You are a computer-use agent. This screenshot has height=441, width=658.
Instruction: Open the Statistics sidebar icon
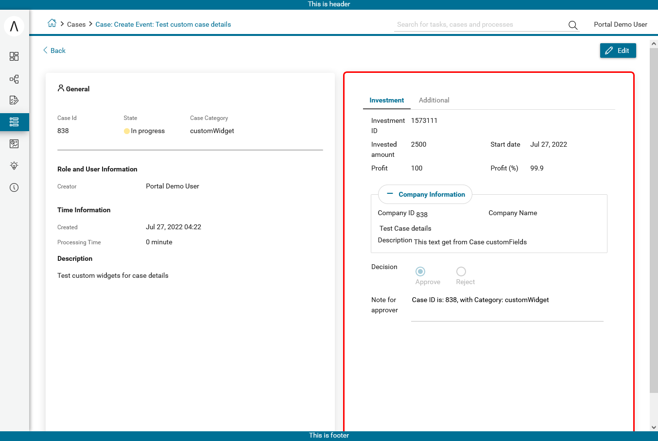click(x=14, y=144)
